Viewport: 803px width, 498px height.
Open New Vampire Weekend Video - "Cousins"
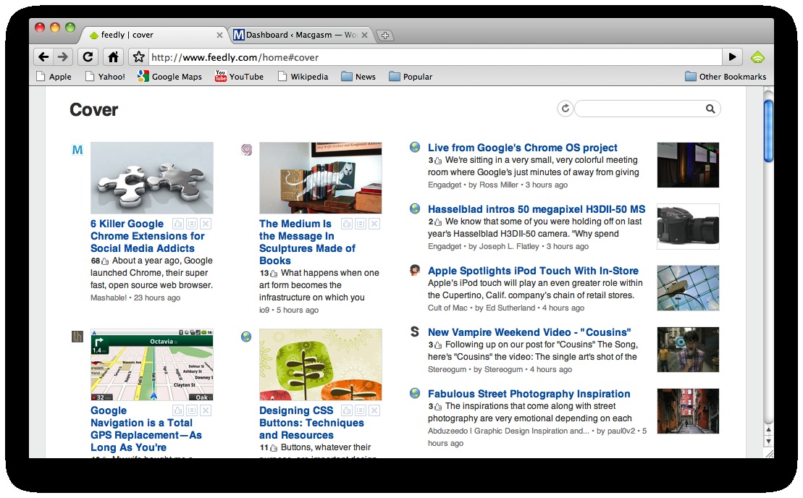pos(529,332)
